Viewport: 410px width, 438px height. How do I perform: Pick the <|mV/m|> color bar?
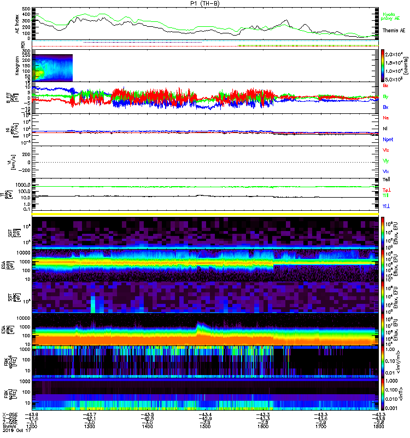[x=383, y=362]
